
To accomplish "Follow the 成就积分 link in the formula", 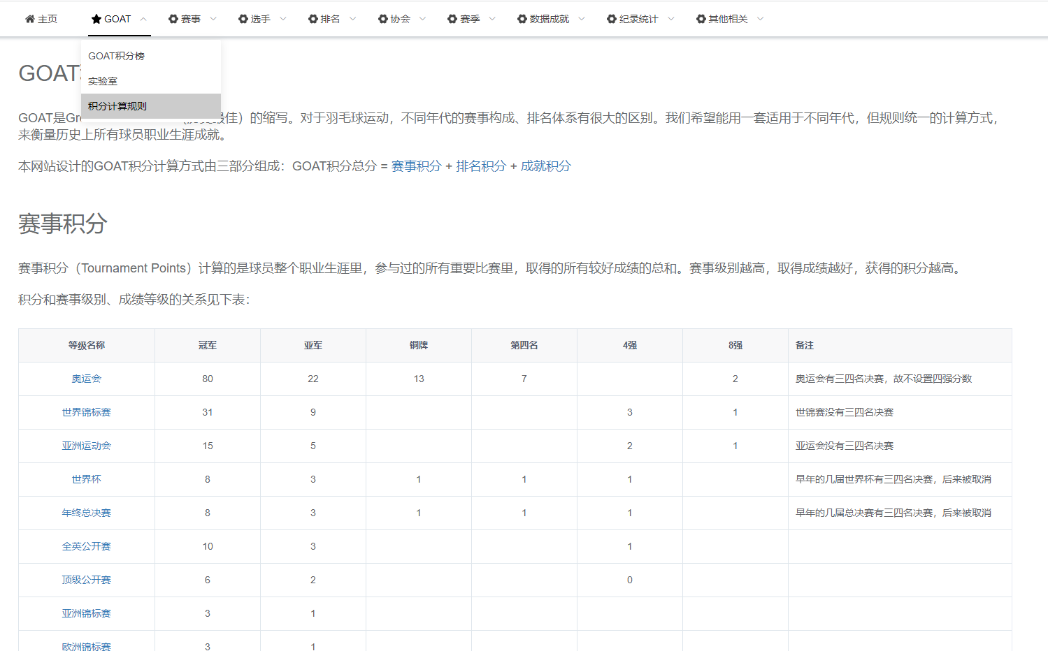I will tap(546, 166).
